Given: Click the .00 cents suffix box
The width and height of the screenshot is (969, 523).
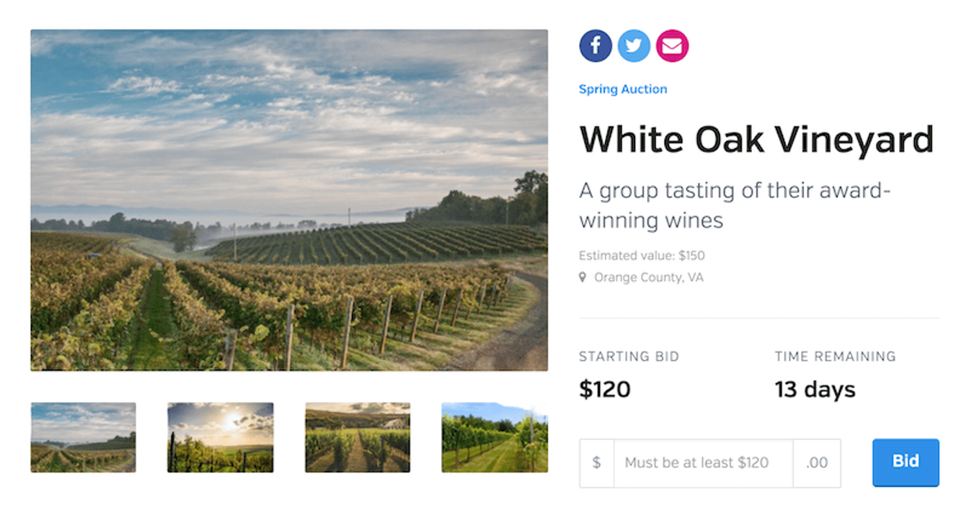Looking at the screenshot, I should tap(817, 463).
